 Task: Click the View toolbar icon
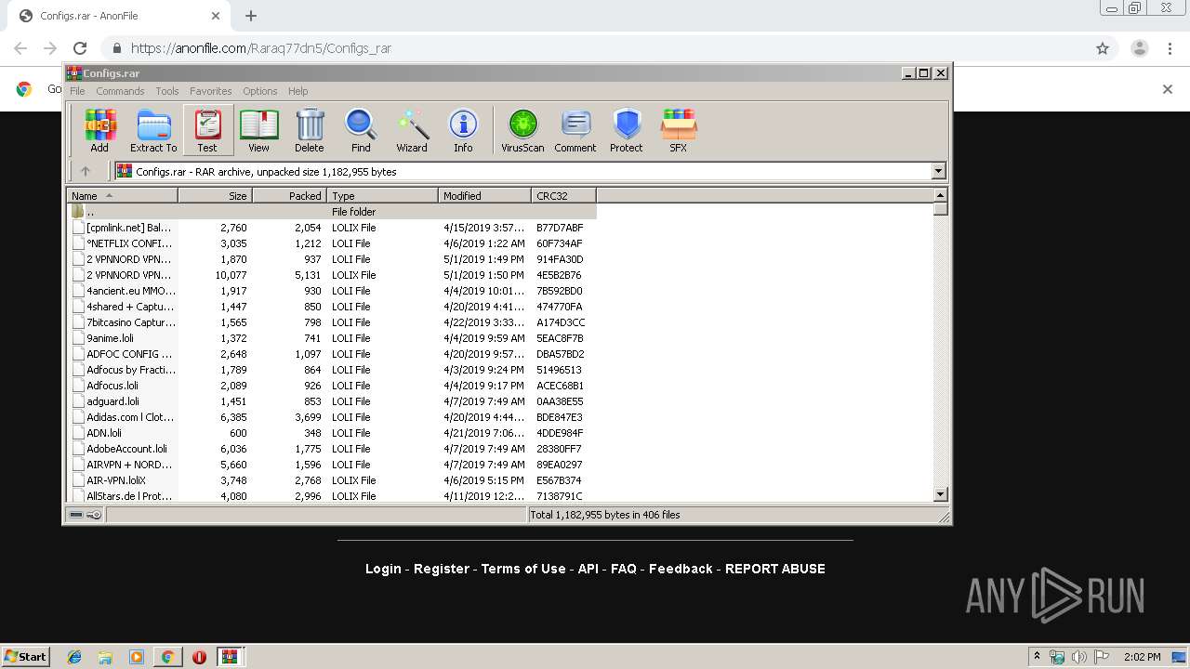258,130
